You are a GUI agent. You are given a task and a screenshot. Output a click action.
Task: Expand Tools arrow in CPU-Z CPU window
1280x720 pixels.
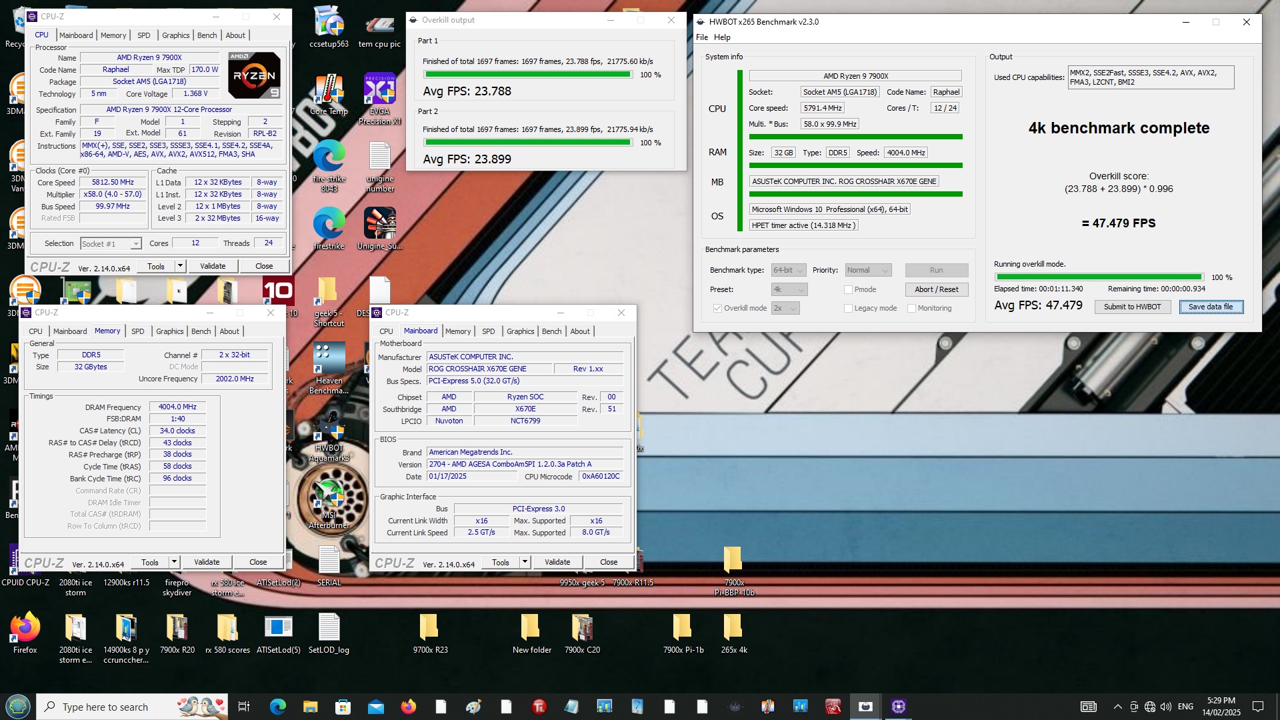click(x=179, y=266)
